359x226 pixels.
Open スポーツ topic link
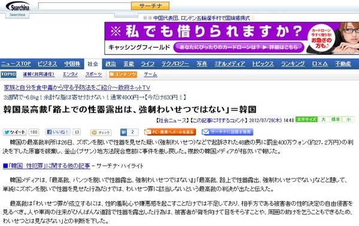pyautogui.click(x=93, y=74)
